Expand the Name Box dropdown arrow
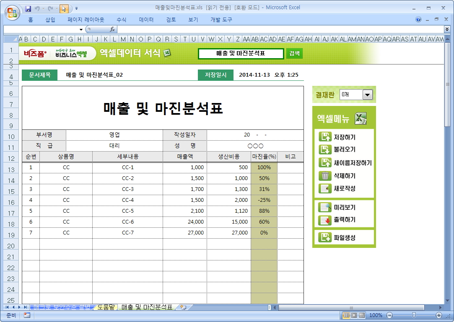The height and width of the screenshot is (322, 454). point(81,30)
